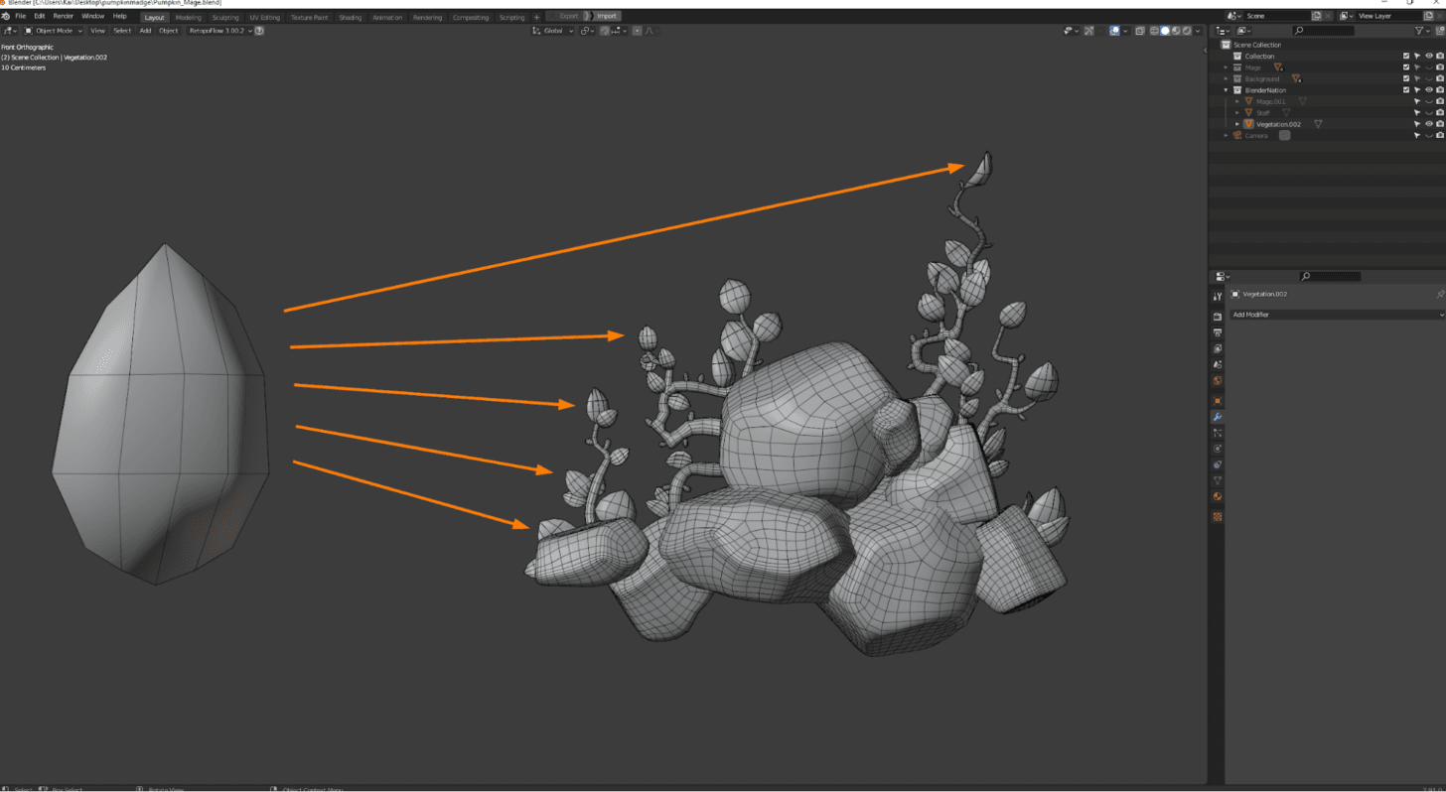This screenshot has height=792, width=1446.
Task: Open the Material properties sphere tab
Action: [x=1218, y=496]
